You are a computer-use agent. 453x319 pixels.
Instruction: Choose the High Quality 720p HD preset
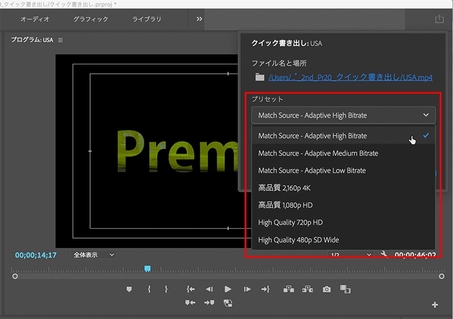click(x=343, y=223)
